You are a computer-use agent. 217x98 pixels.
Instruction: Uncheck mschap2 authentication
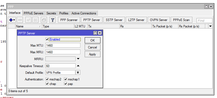(x=47, y=79)
